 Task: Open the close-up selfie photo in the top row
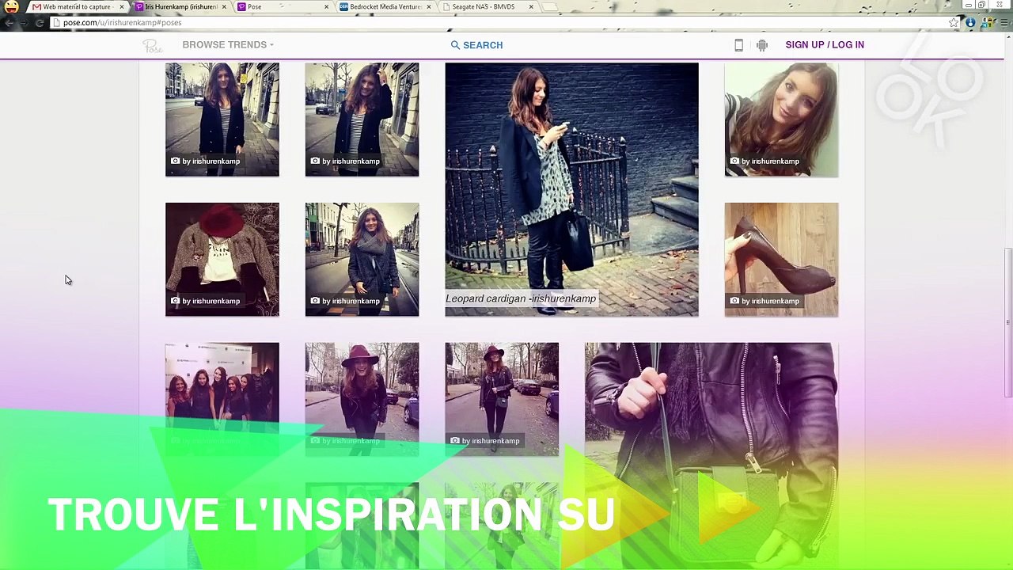781,120
